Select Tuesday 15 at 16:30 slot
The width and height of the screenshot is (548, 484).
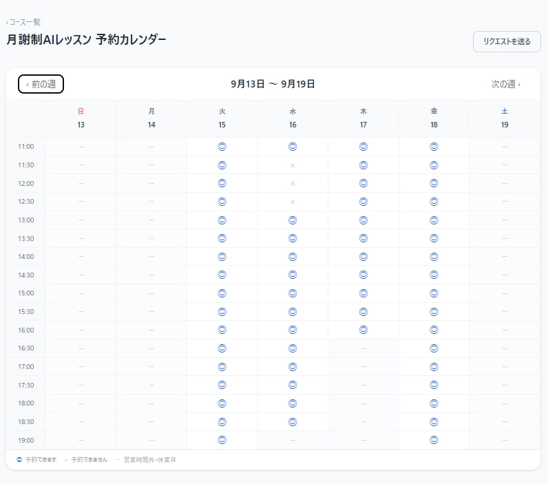[x=222, y=348]
